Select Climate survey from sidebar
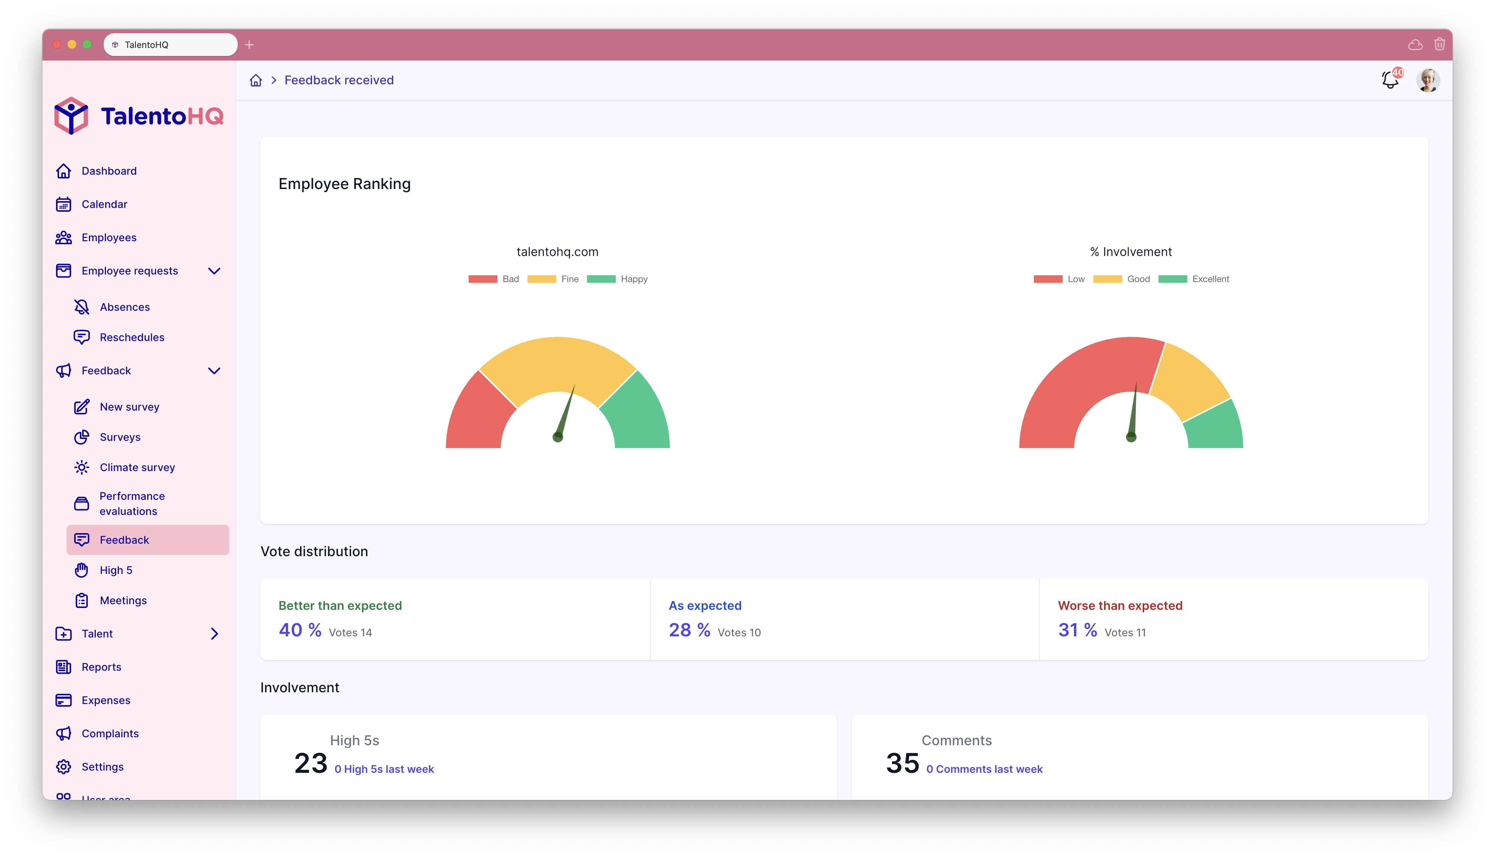Screen dimensions: 1495x856 [x=138, y=467]
